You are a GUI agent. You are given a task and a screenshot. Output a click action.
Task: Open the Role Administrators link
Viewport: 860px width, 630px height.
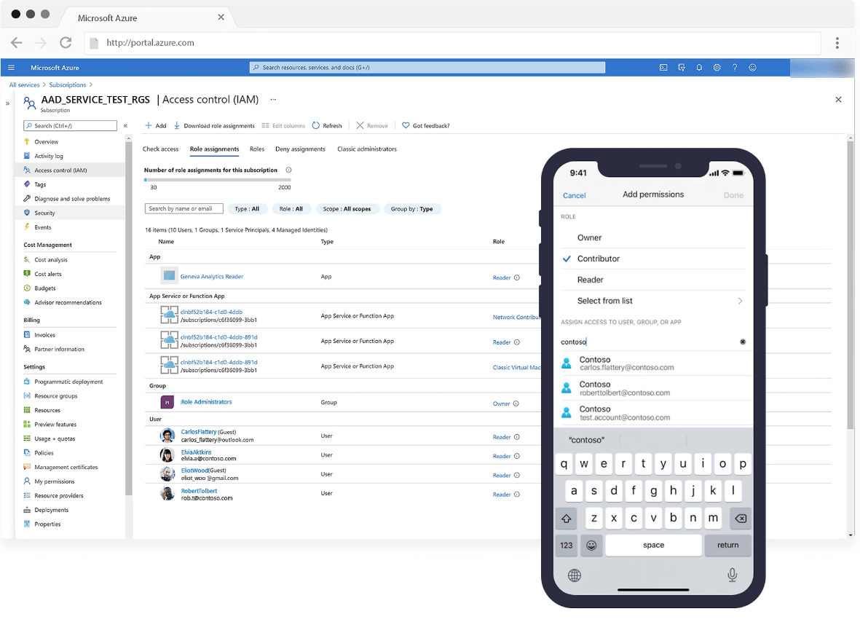[206, 402]
